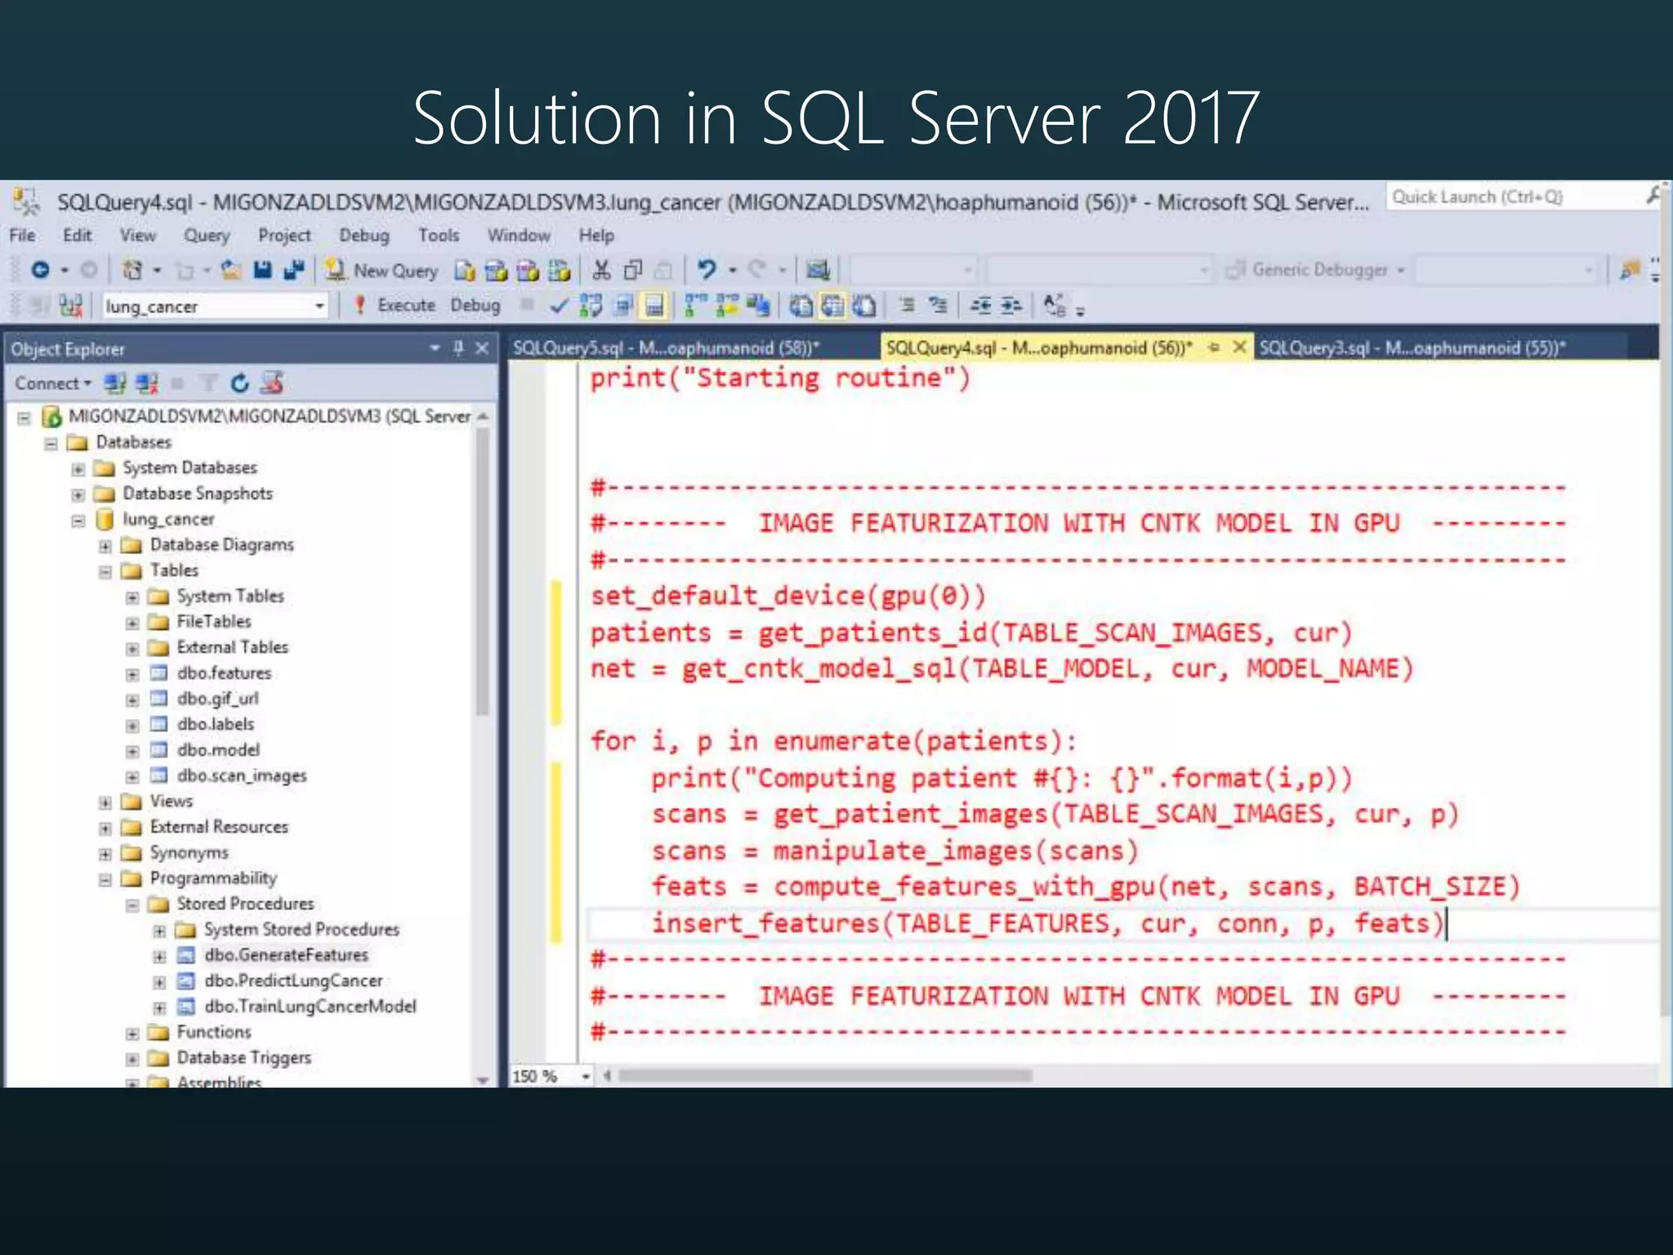Toggle Object Explorer auto-hide pin
Viewport: 1673px width, 1255px height.
[x=458, y=349]
